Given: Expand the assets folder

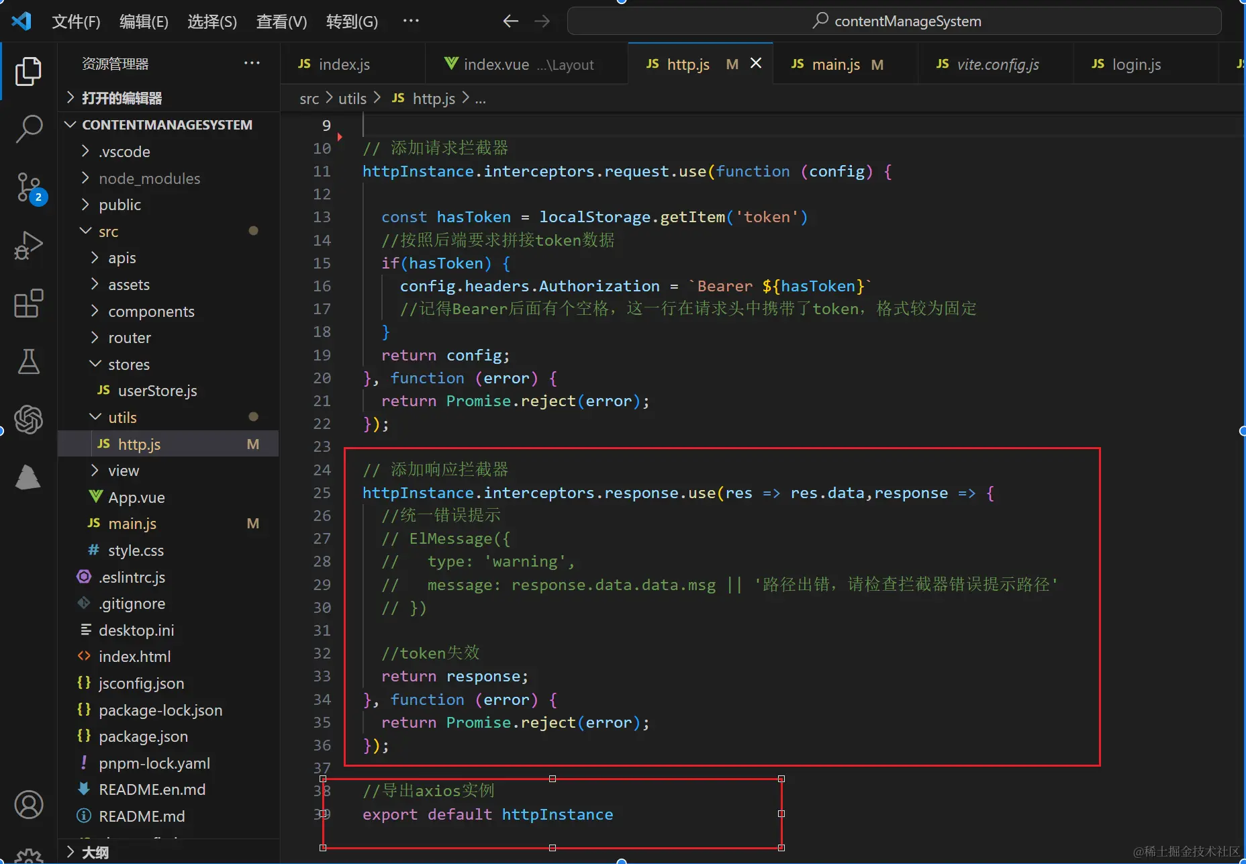Looking at the screenshot, I should pos(168,285).
